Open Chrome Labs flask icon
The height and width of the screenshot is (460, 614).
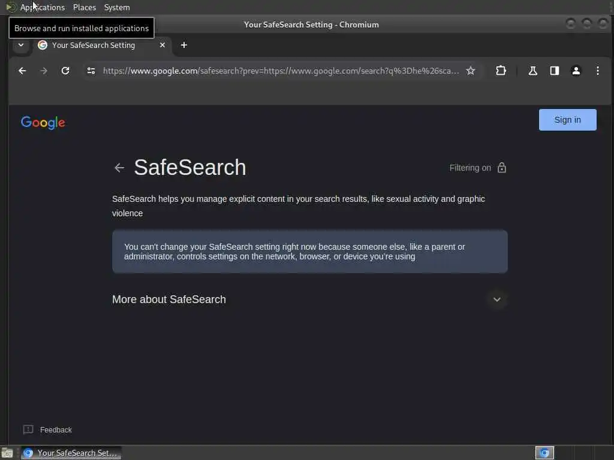(532, 71)
